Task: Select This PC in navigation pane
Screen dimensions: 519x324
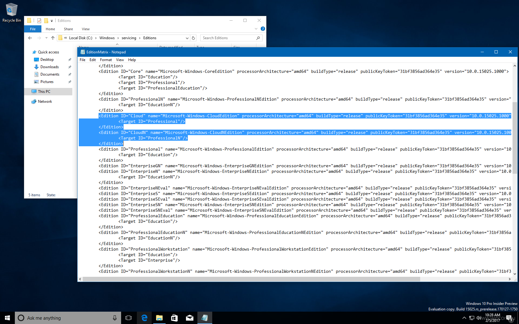Action: tap(48, 92)
